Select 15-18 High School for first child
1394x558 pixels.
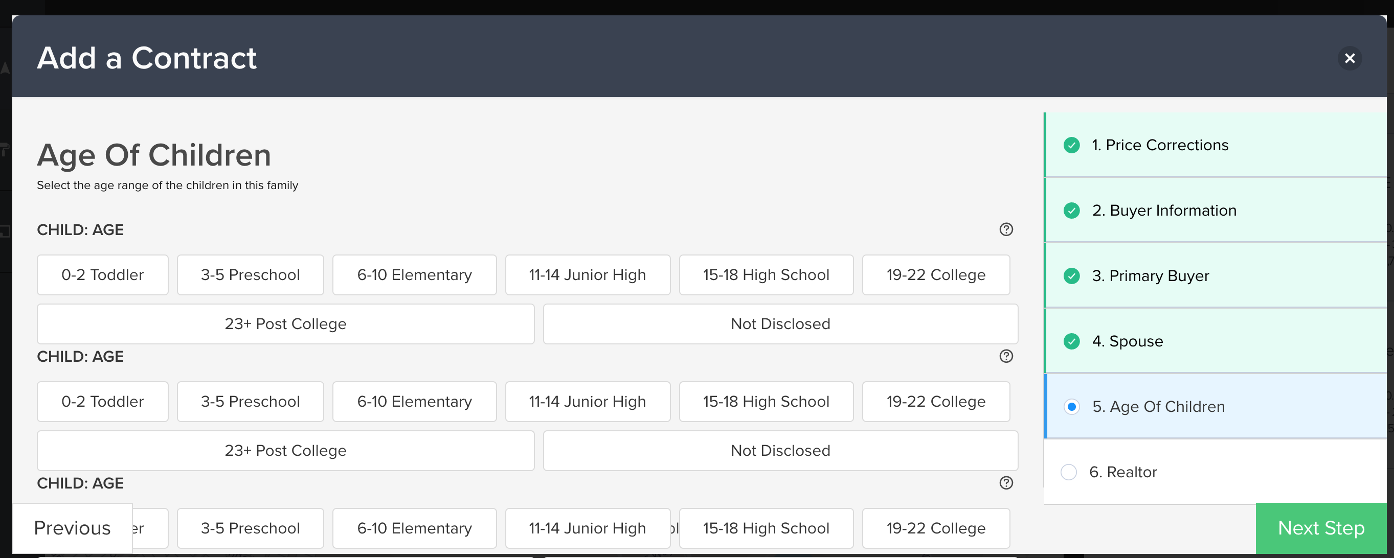point(766,275)
